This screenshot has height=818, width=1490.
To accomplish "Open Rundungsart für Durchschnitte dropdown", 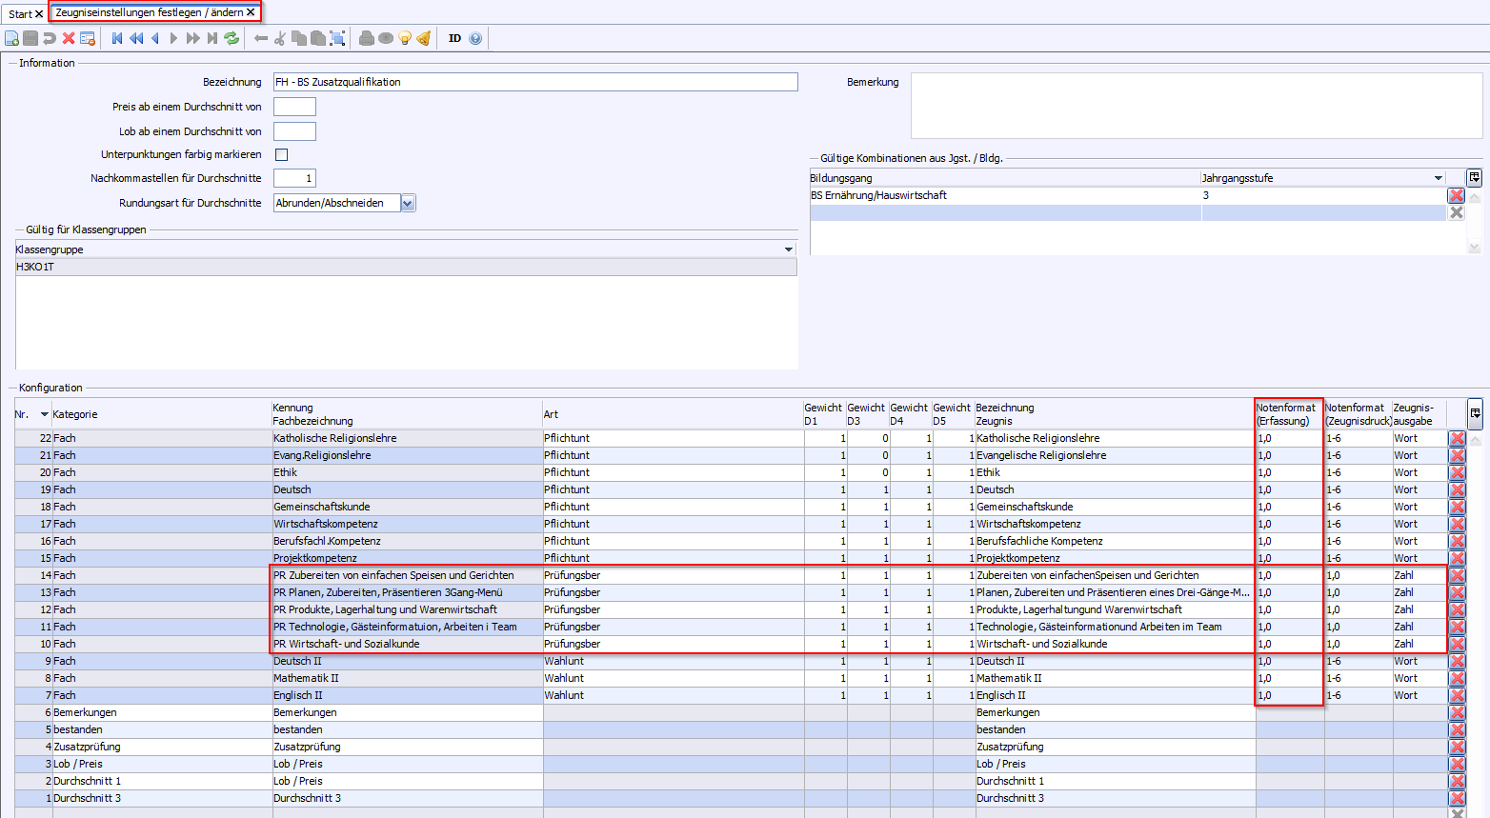I will coord(408,203).
